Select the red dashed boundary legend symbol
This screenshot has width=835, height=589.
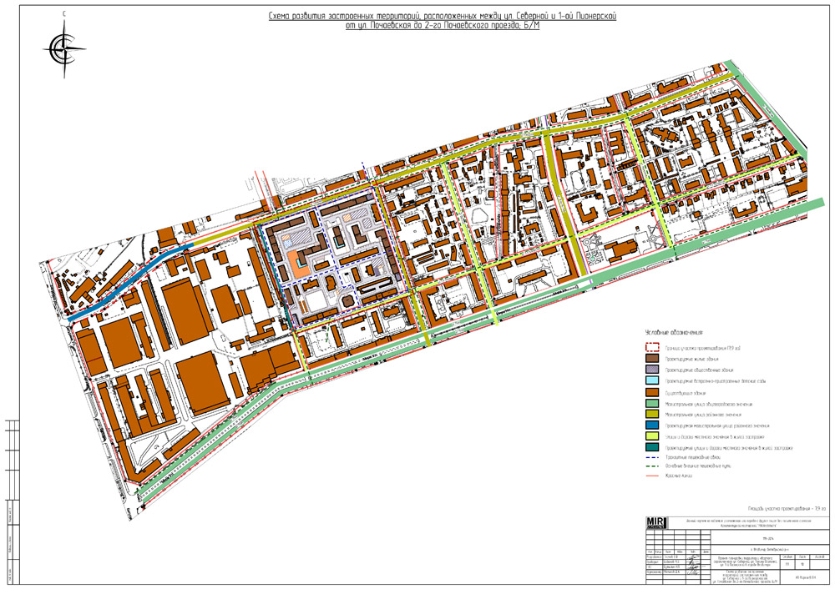(654, 348)
